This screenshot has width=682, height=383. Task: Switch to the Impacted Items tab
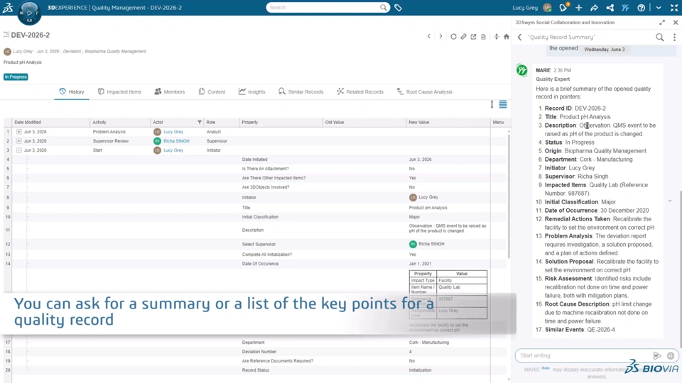119,91
